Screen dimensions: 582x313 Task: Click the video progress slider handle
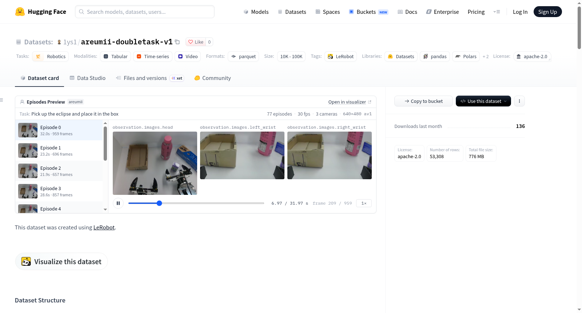(159, 203)
